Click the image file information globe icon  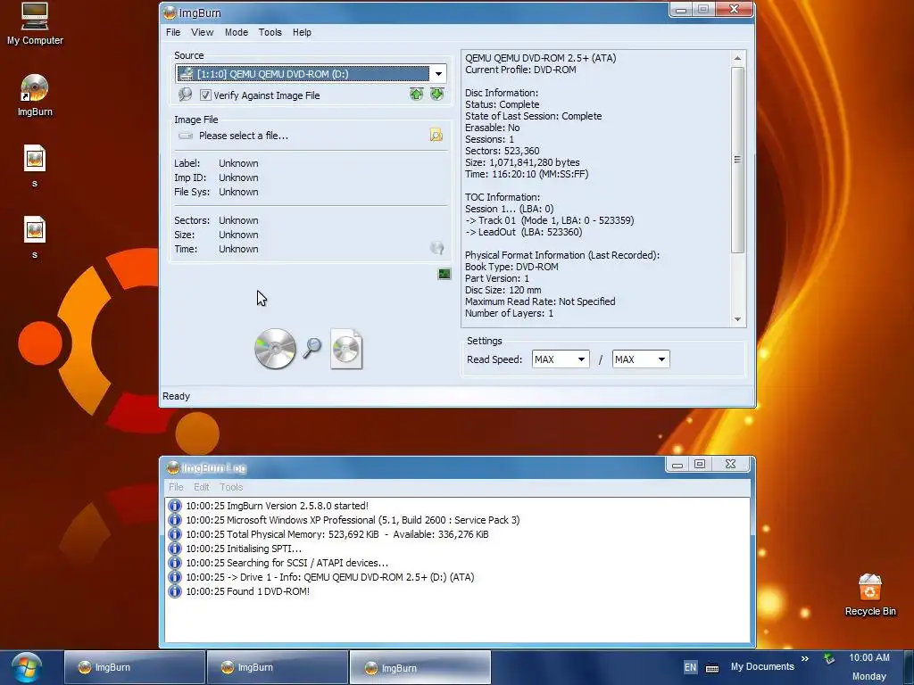[436, 248]
